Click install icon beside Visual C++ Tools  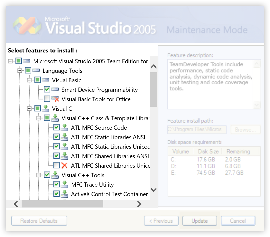(x=55, y=175)
